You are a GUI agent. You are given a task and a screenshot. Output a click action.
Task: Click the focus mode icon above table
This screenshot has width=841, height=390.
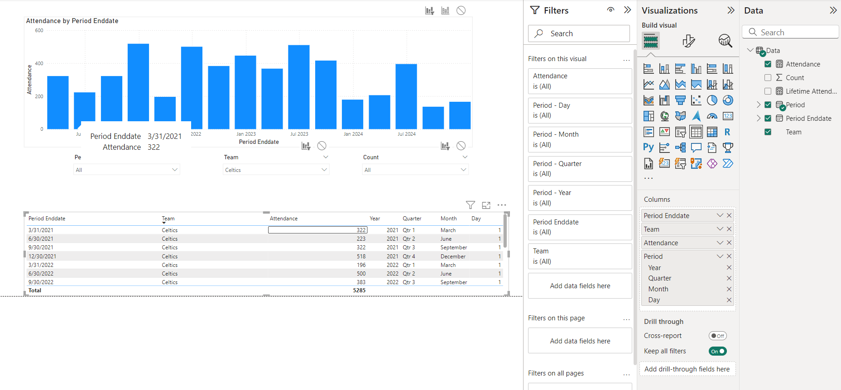(486, 205)
